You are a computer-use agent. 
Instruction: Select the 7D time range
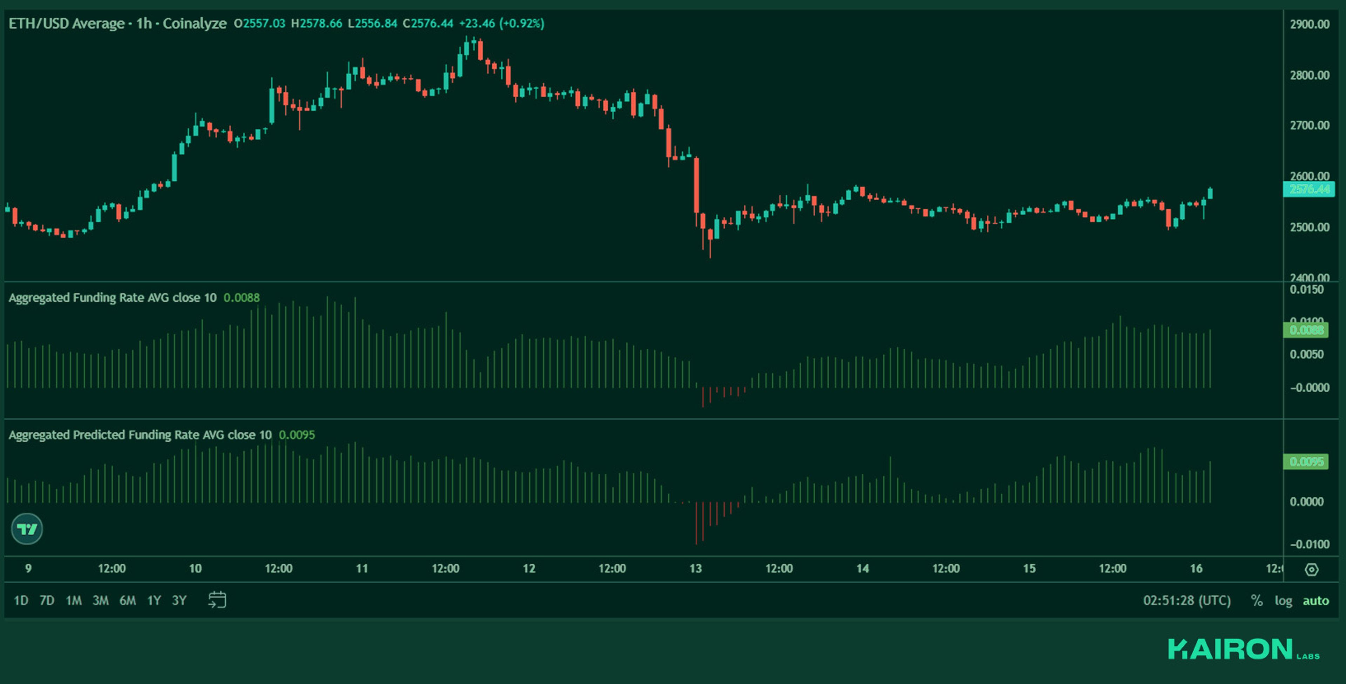pyautogui.click(x=47, y=600)
